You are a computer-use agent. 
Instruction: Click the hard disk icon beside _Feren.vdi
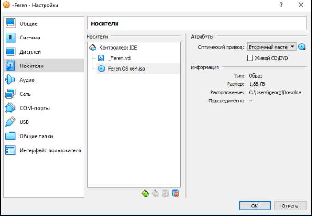101,58
